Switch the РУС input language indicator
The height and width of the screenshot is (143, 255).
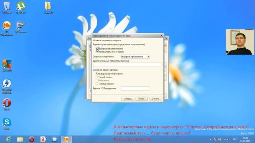(235, 139)
